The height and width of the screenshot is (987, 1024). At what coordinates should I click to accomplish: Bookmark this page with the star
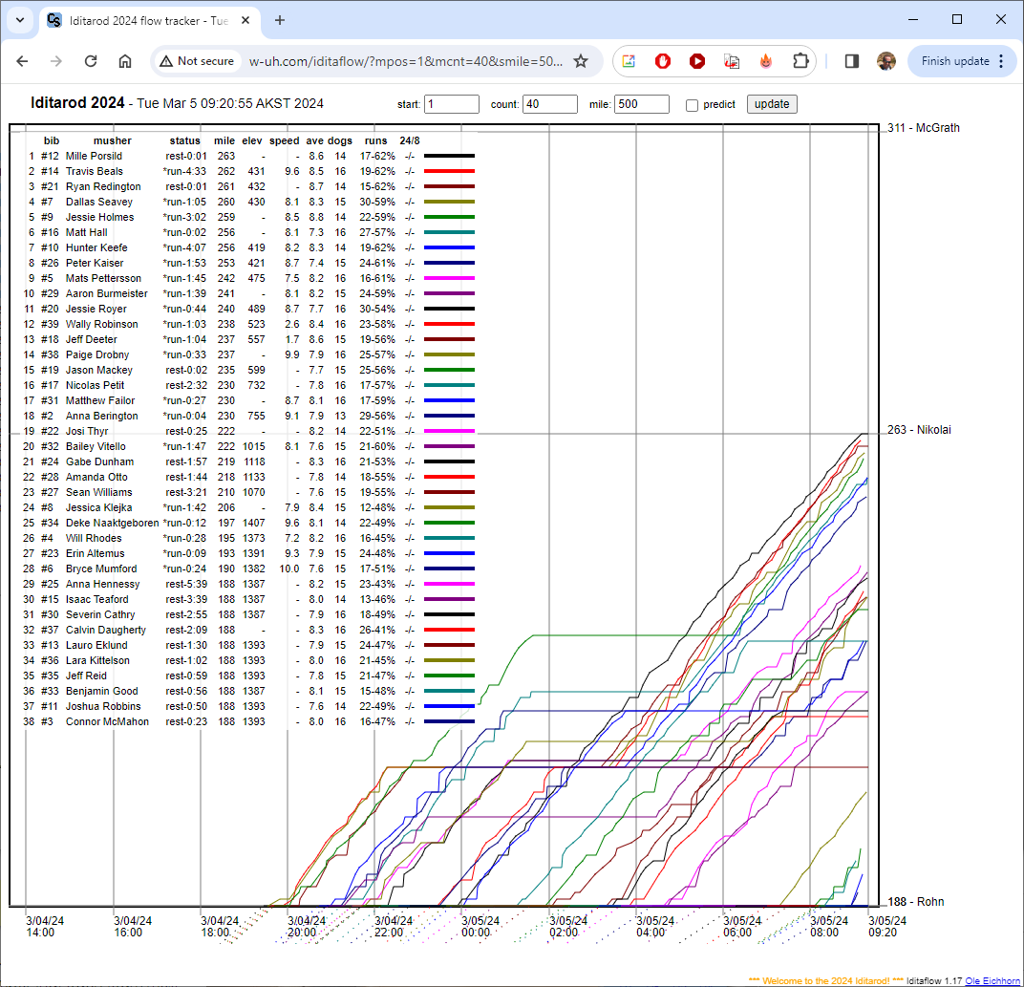click(x=581, y=61)
